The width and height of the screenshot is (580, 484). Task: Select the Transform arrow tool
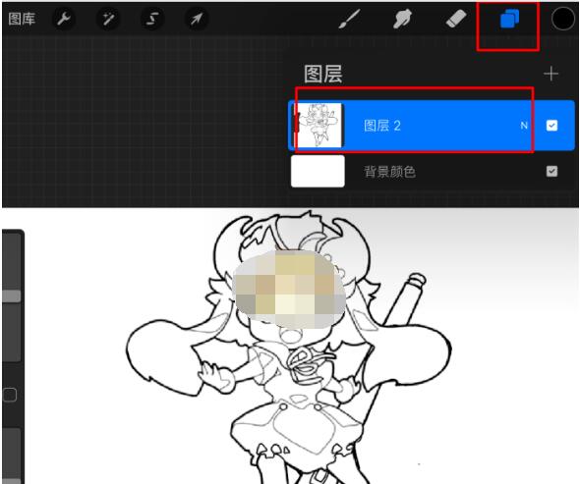pyautogui.click(x=196, y=19)
